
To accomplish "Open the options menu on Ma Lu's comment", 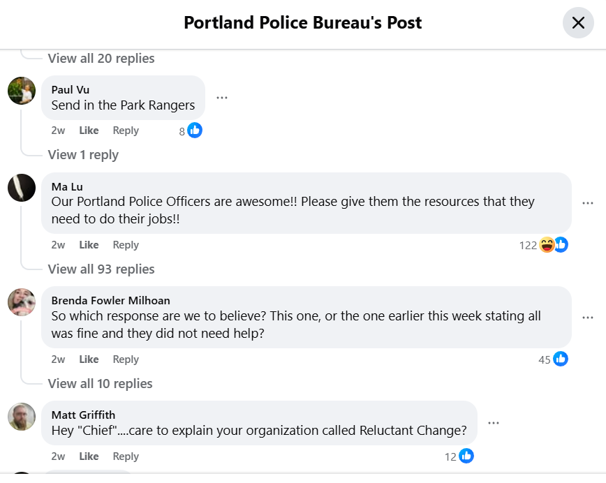I will [588, 202].
